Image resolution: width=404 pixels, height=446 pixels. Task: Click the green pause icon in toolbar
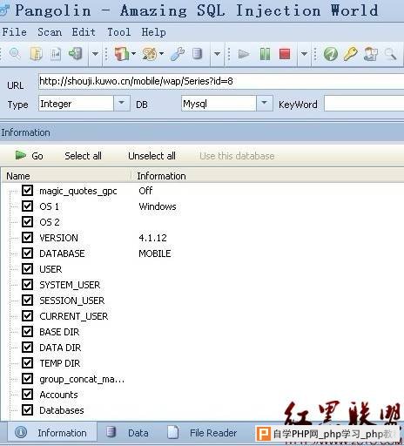[265, 54]
